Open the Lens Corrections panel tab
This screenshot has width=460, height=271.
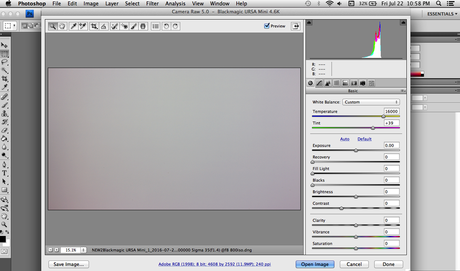pyautogui.click(x=354, y=83)
